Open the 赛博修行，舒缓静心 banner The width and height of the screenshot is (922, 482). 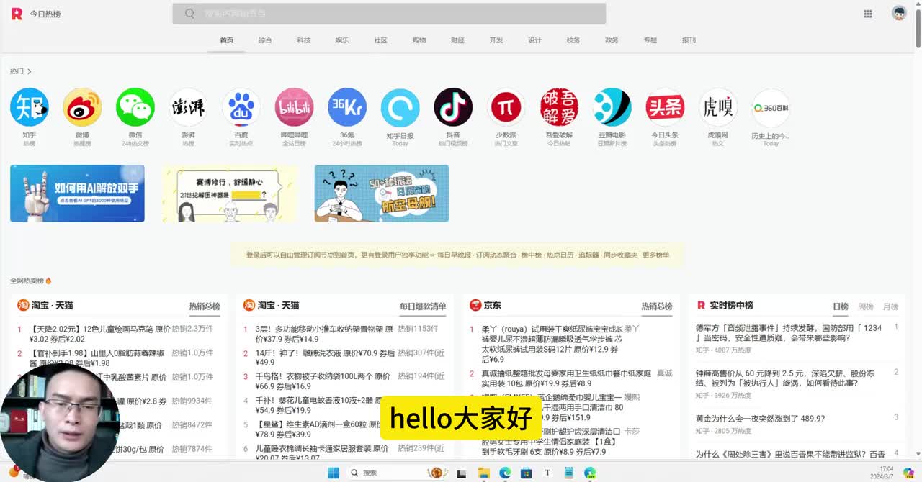[x=230, y=194]
